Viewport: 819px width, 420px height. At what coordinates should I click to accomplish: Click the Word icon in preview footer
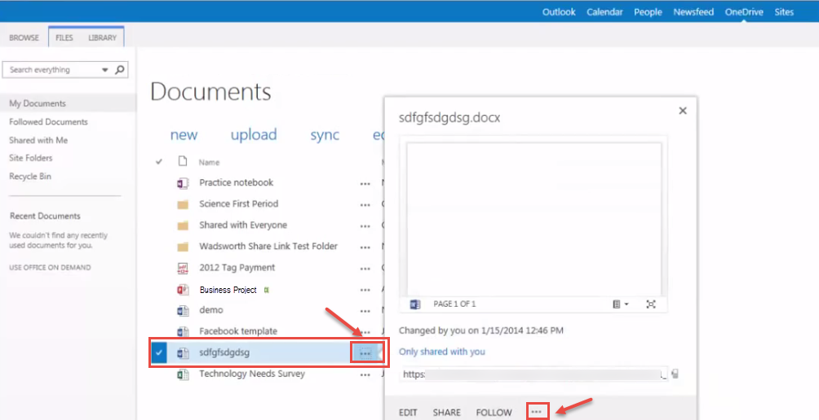[x=415, y=304]
